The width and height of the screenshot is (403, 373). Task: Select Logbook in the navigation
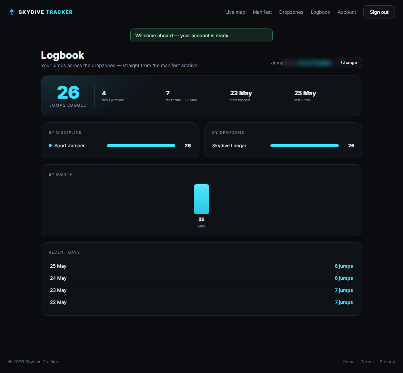pyautogui.click(x=320, y=12)
